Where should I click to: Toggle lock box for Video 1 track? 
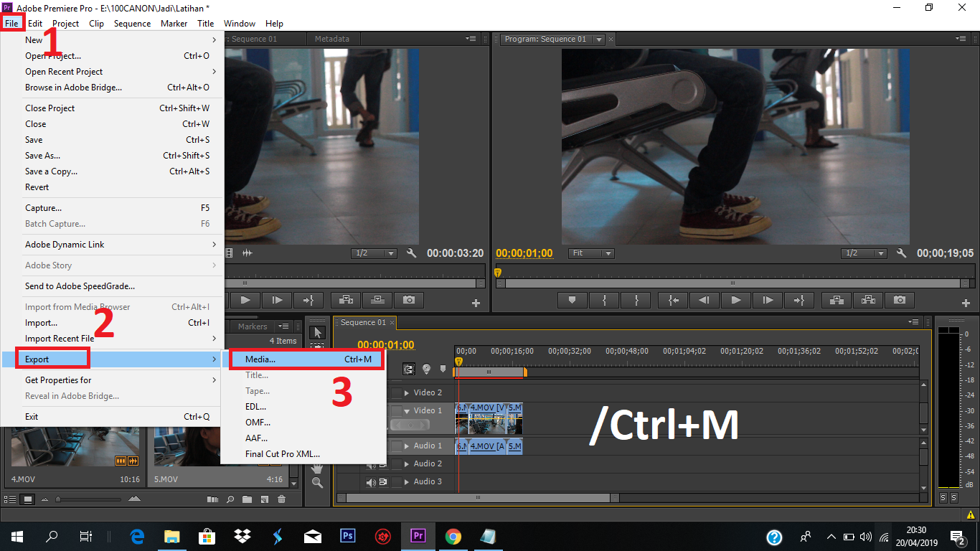397,411
